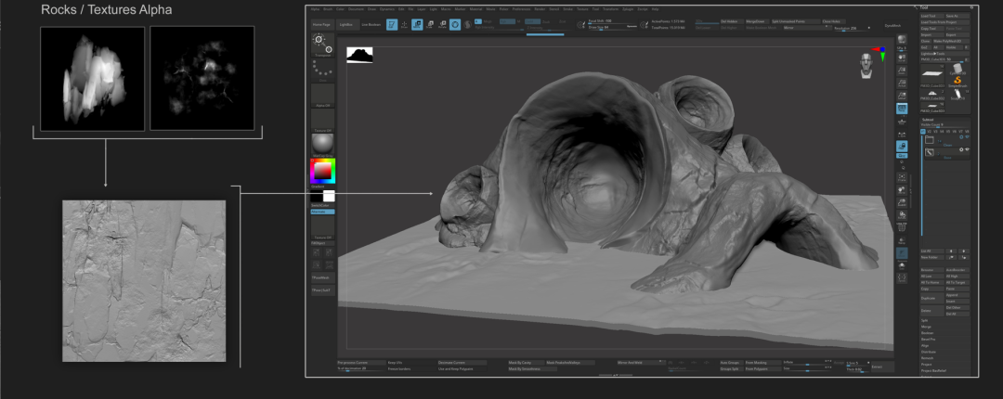Click the Duplicate subtool button
Screen dimensions: 1003x399
point(934,298)
